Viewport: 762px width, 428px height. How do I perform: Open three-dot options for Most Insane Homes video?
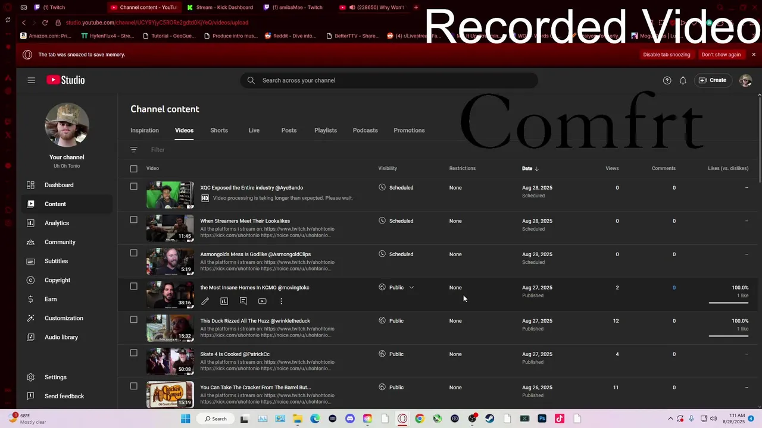(x=281, y=301)
